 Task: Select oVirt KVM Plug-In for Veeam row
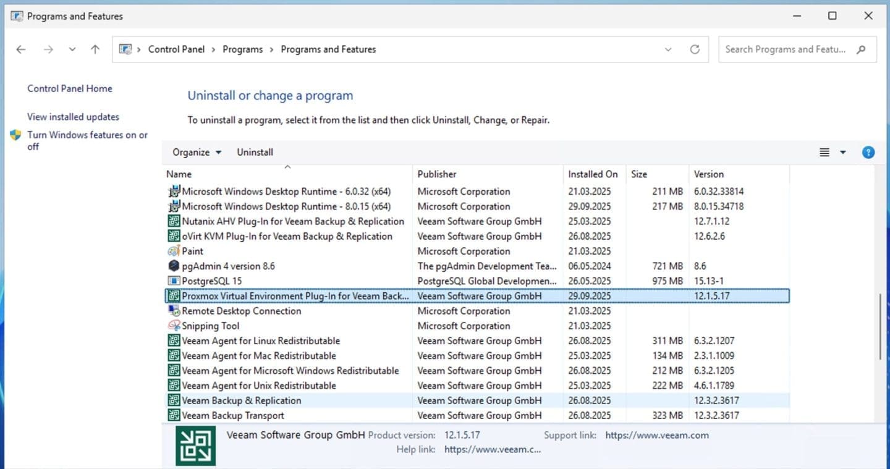[x=477, y=236]
